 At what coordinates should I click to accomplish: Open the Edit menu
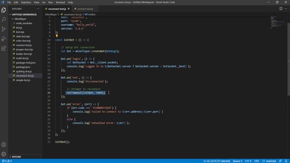click(16, 2)
